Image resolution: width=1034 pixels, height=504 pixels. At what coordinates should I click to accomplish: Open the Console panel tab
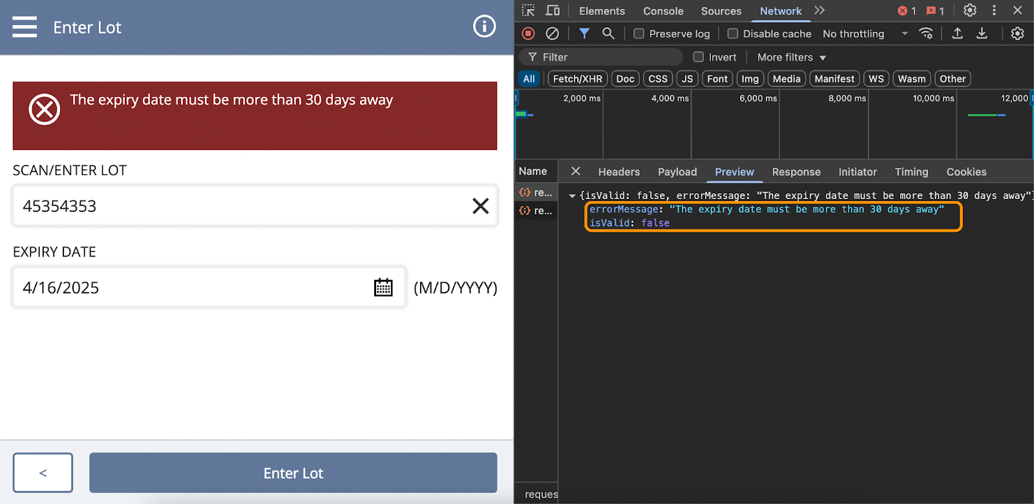click(x=663, y=11)
